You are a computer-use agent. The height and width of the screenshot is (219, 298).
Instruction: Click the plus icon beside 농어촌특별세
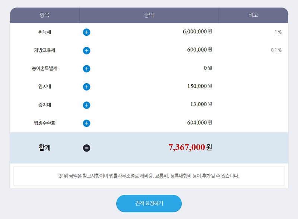(x=86, y=69)
